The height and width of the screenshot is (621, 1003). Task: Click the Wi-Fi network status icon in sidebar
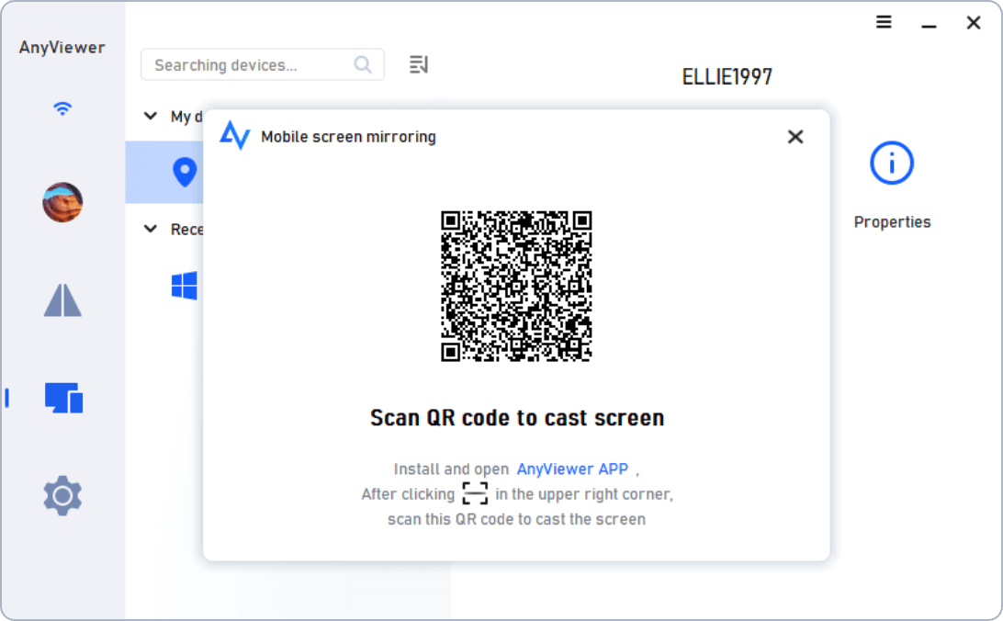[x=62, y=108]
